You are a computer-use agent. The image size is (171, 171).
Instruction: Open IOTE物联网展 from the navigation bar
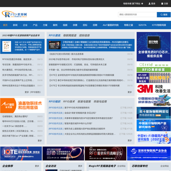click(159, 25)
